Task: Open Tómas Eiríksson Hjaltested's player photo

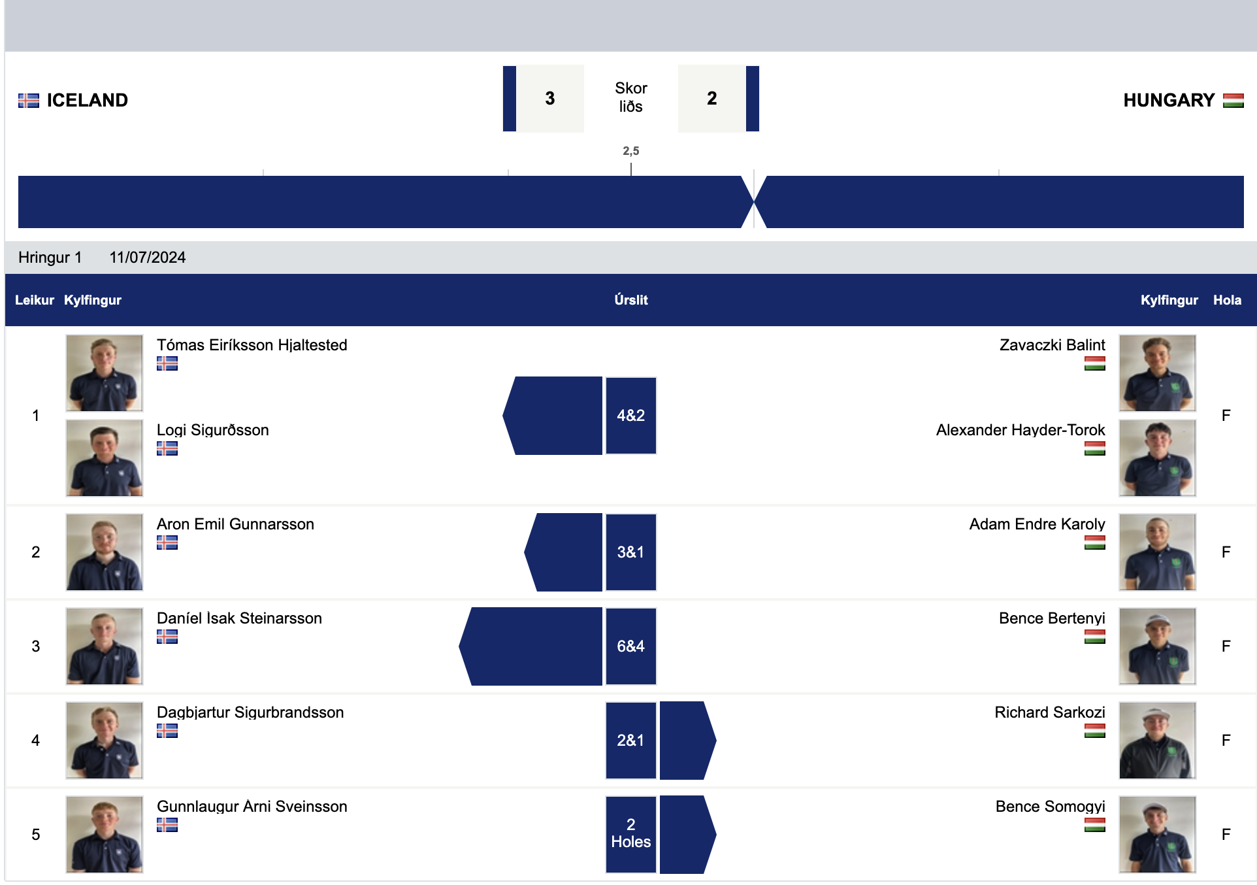Action: (x=105, y=373)
